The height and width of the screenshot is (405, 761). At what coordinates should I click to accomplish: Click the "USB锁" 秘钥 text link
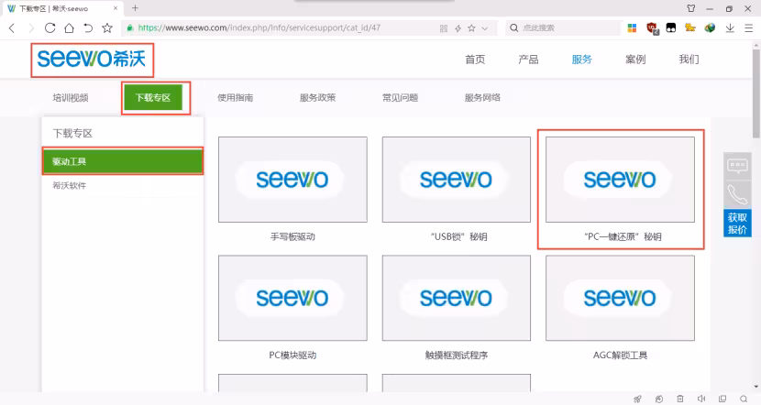point(458,236)
